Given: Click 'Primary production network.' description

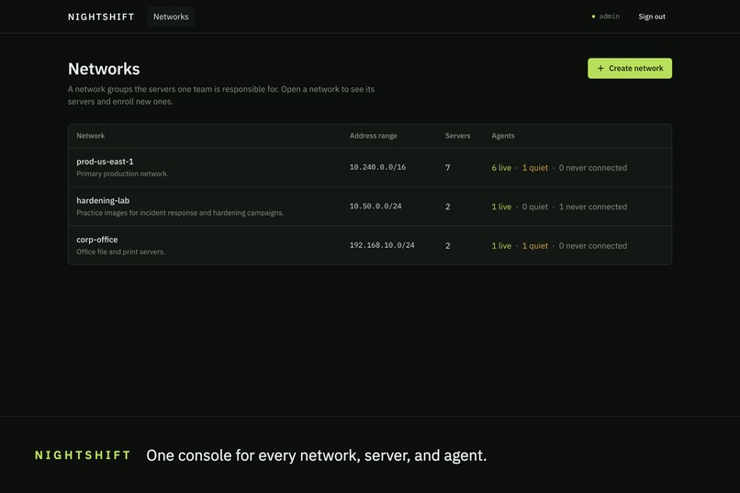Looking at the screenshot, I should coord(122,174).
